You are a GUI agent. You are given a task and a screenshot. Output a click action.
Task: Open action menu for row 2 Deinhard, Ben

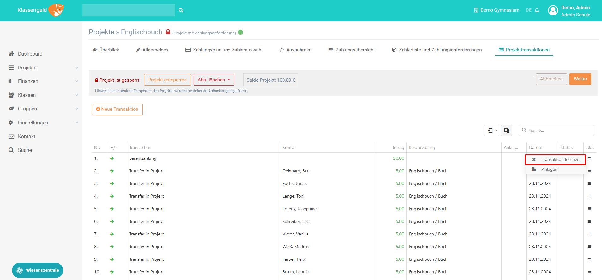point(589,171)
